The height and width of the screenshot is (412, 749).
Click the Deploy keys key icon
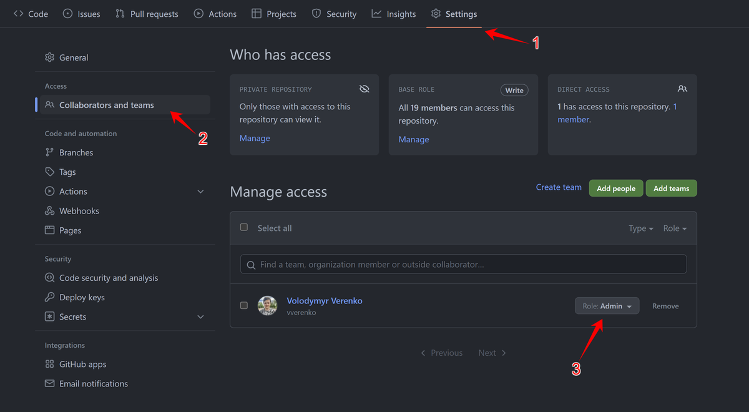[x=49, y=297]
